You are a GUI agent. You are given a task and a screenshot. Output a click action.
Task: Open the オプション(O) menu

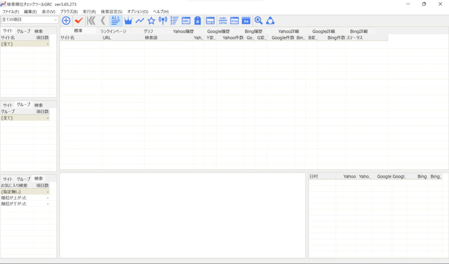coord(138,12)
